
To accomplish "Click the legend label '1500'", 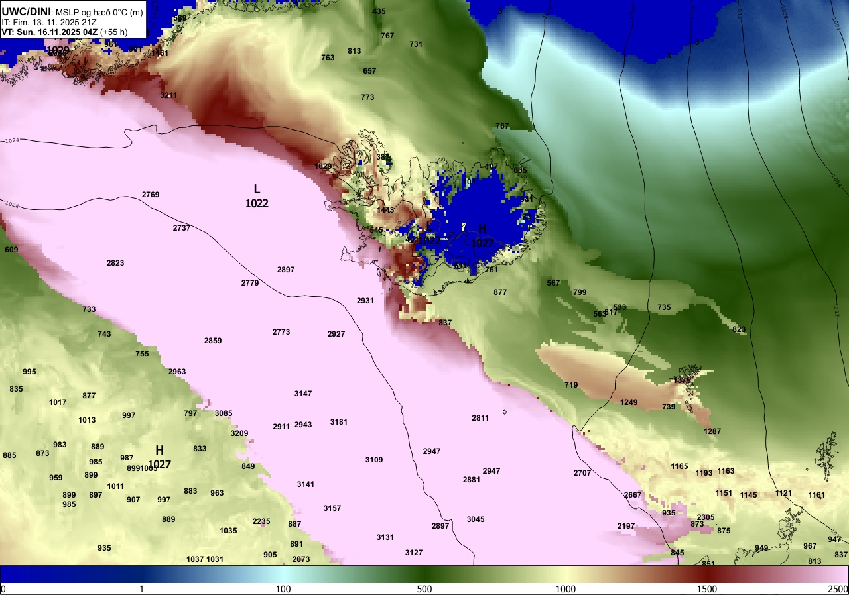I will tap(707, 589).
